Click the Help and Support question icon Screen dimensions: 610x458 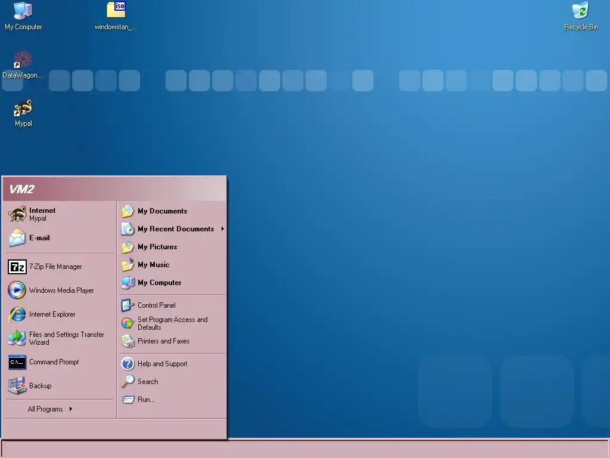click(x=127, y=364)
